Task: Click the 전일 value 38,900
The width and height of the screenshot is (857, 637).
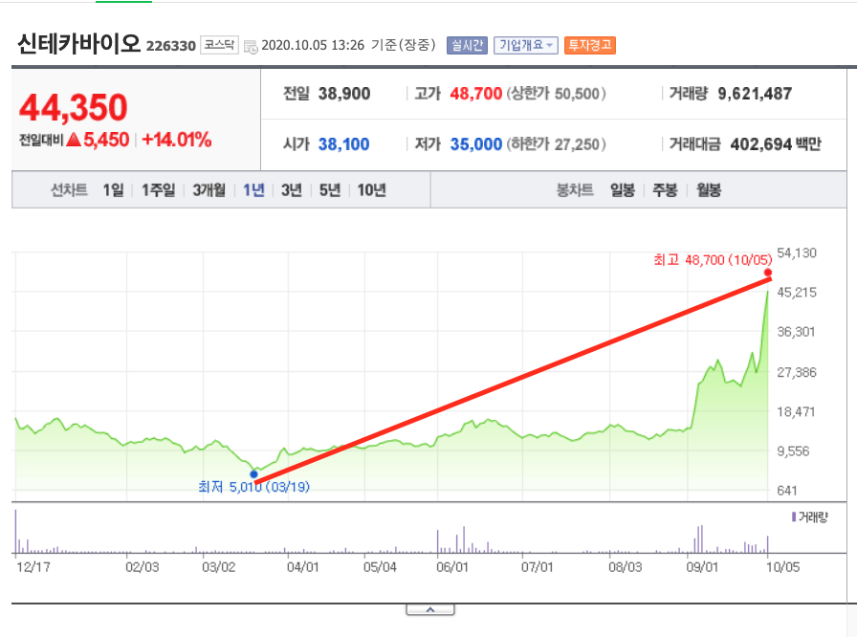Action: coord(344,94)
